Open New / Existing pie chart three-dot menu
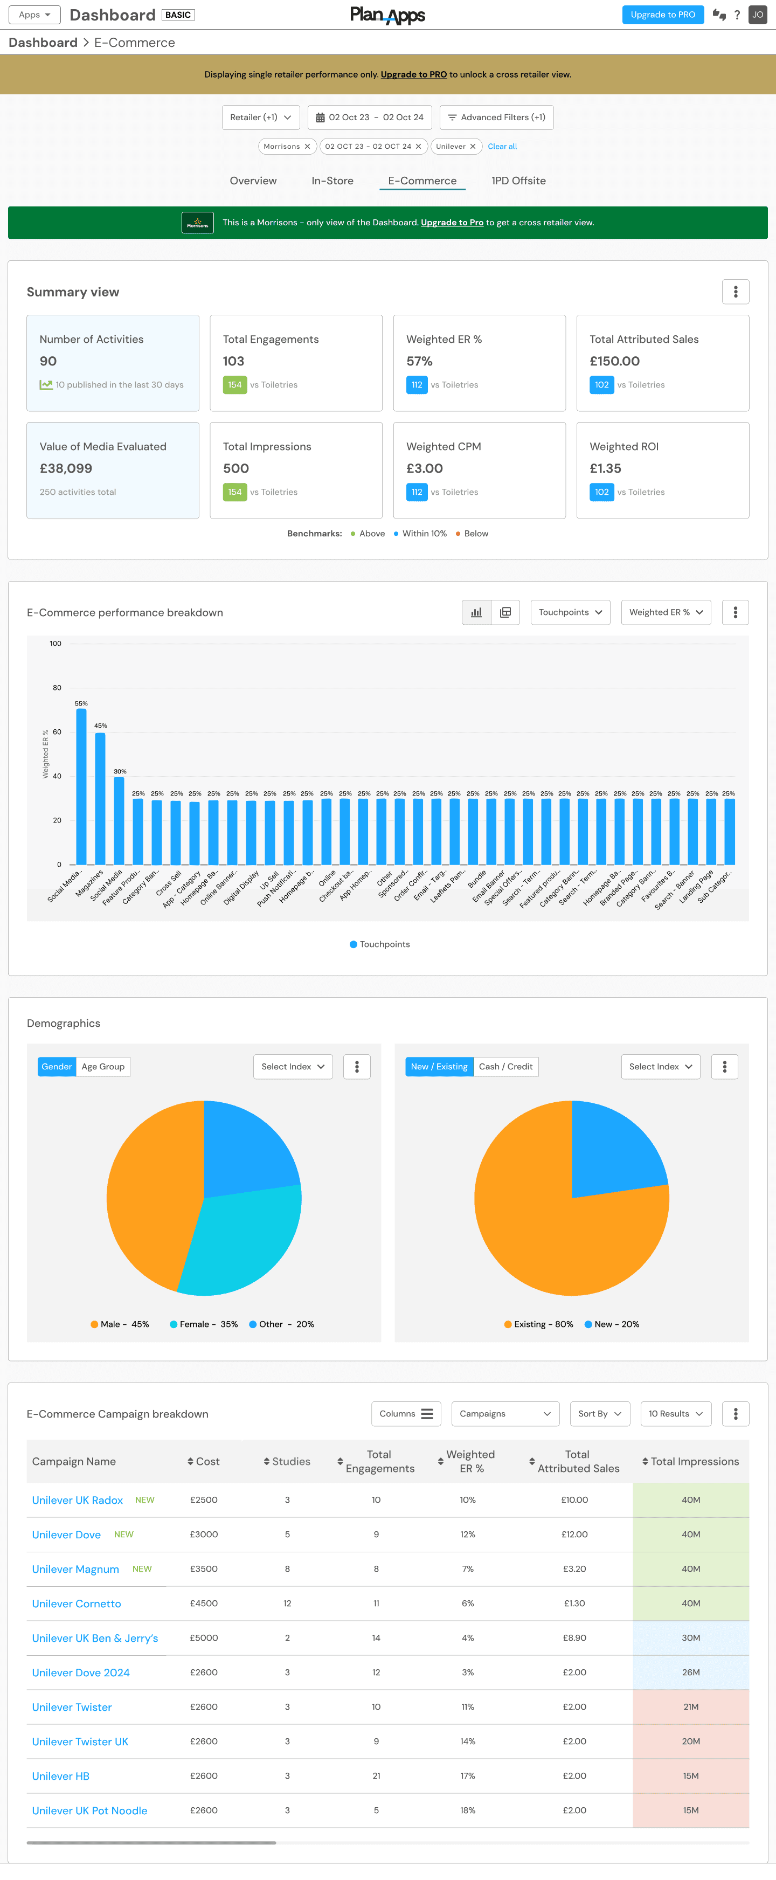The width and height of the screenshot is (776, 1880). (x=724, y=1066)
